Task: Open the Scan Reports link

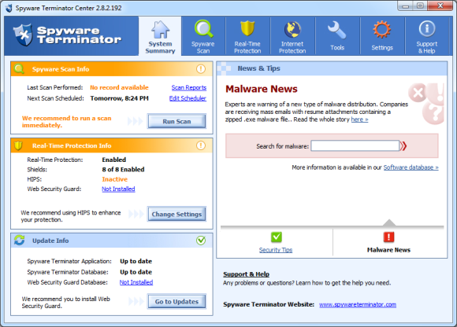Action: 189,87
